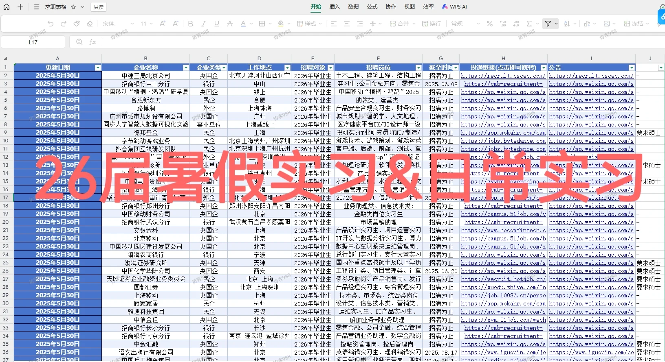Click the 只读 read-only badge

[99, 7]
